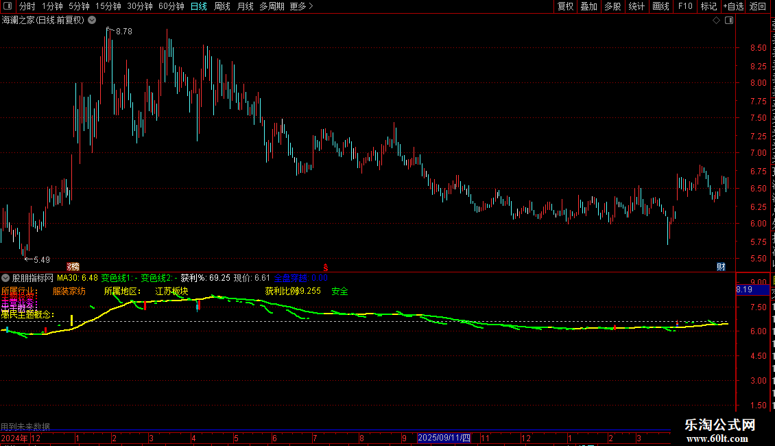Viewport: 775px width, 446px height.
Task: Select the 5分钟 period
Action: (79, 6)
